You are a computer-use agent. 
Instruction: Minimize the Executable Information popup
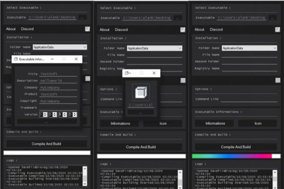[52, 59]
